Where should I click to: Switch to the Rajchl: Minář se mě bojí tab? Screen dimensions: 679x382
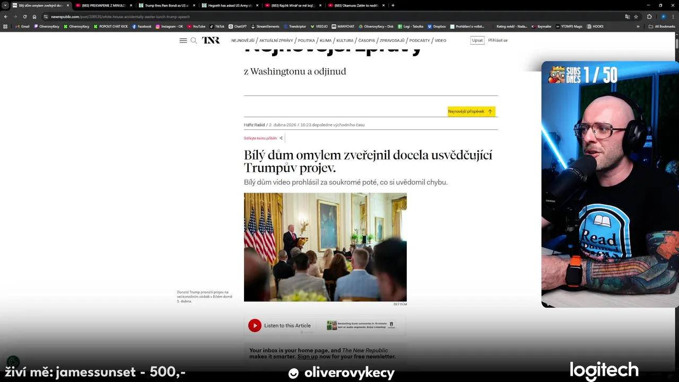pos(292,5)
